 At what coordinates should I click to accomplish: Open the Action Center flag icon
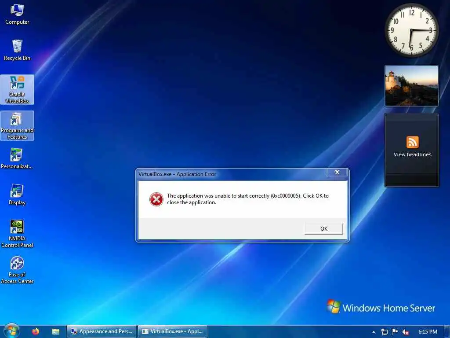point(395,332)
